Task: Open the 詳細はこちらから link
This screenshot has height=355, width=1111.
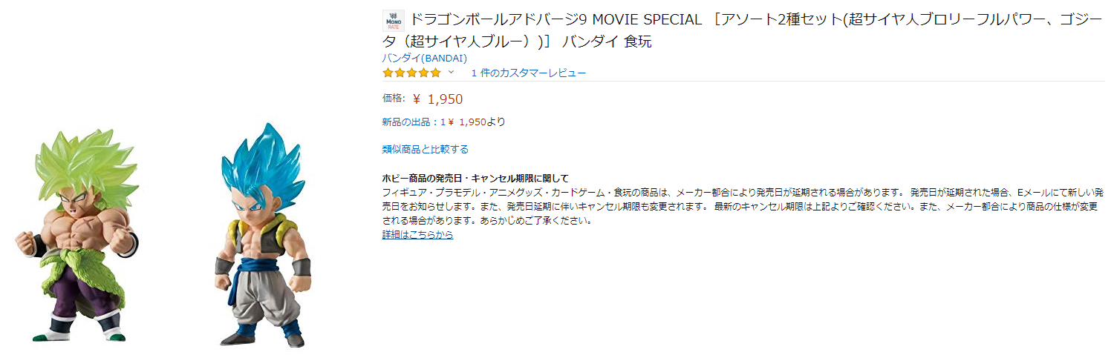Action: coord(417,234)
